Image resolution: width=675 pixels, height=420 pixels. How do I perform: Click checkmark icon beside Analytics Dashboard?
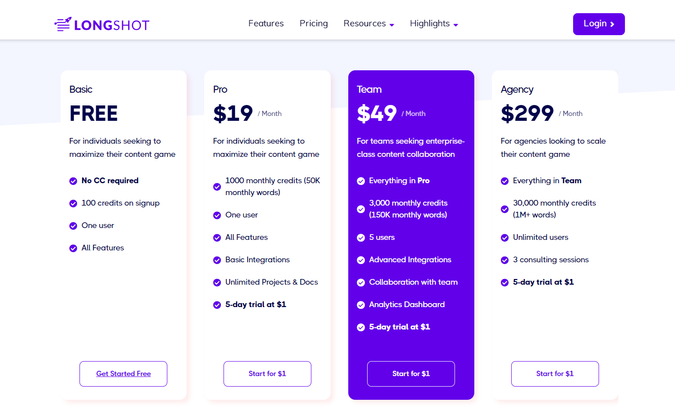click(361, 305)
